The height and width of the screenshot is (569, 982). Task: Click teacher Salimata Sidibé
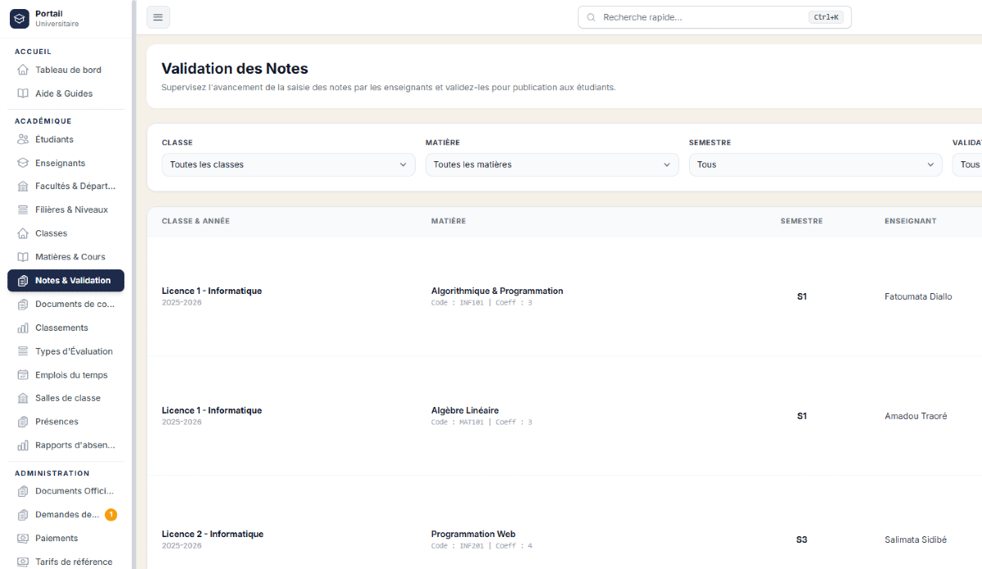point(916,540)
